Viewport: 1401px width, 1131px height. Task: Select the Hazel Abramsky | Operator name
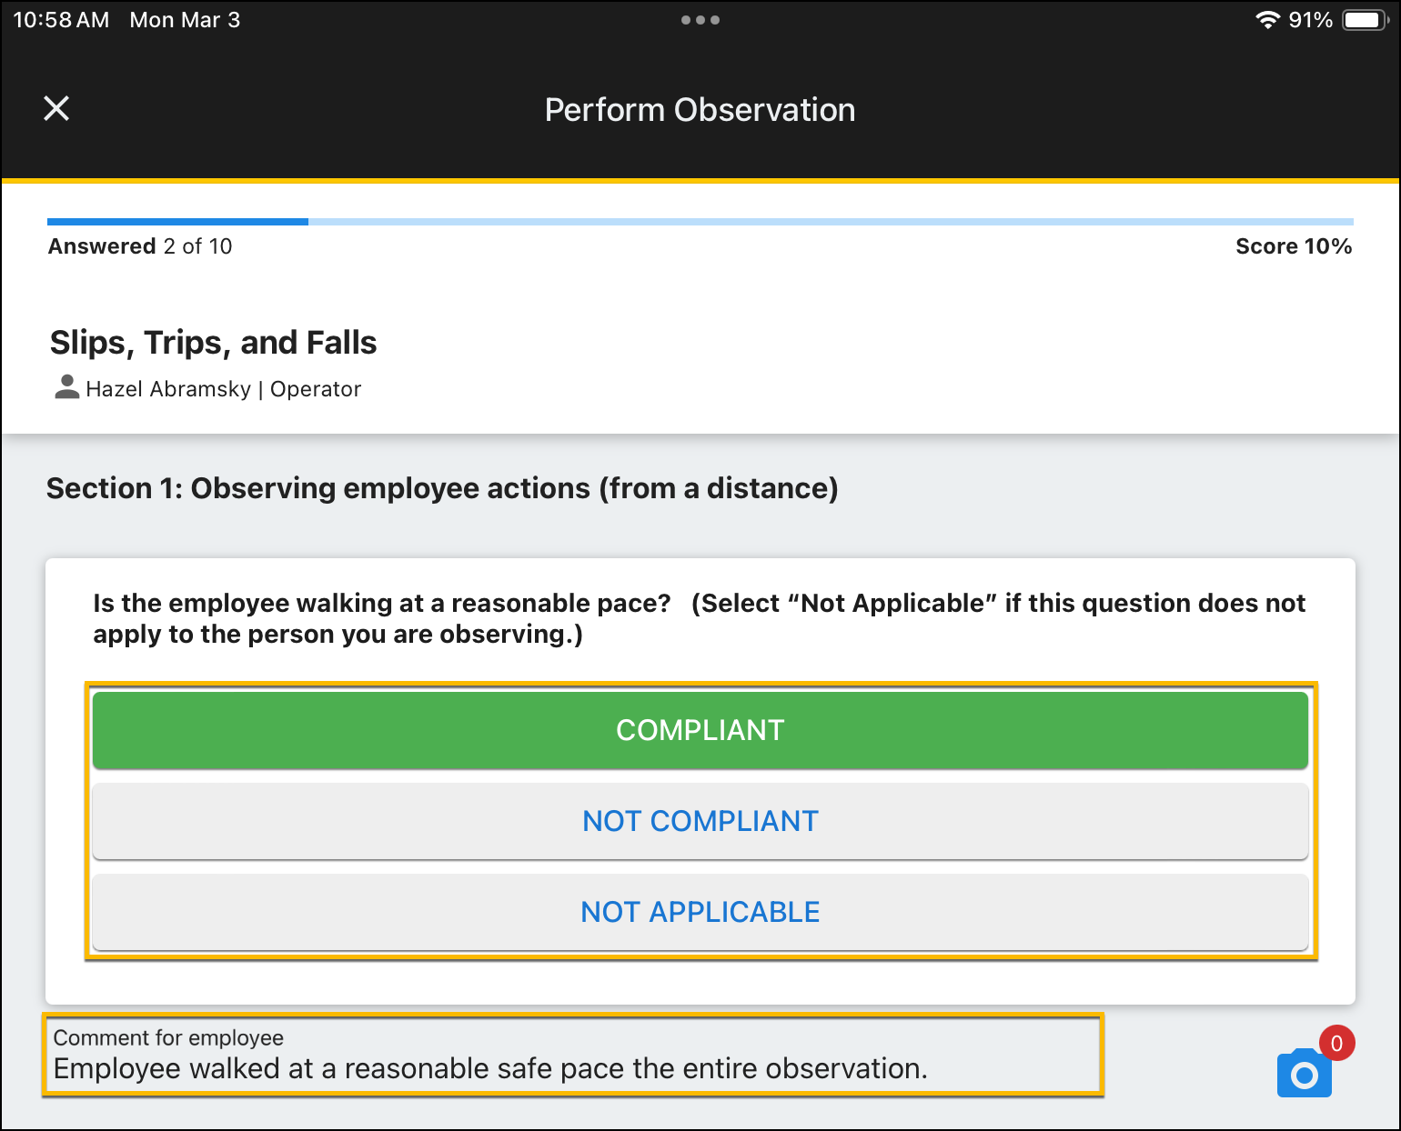[224, 389]
